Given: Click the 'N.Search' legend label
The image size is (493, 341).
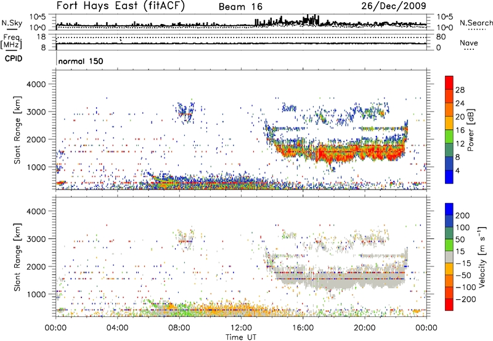Looking at the screenshot, I should point(476,23).
